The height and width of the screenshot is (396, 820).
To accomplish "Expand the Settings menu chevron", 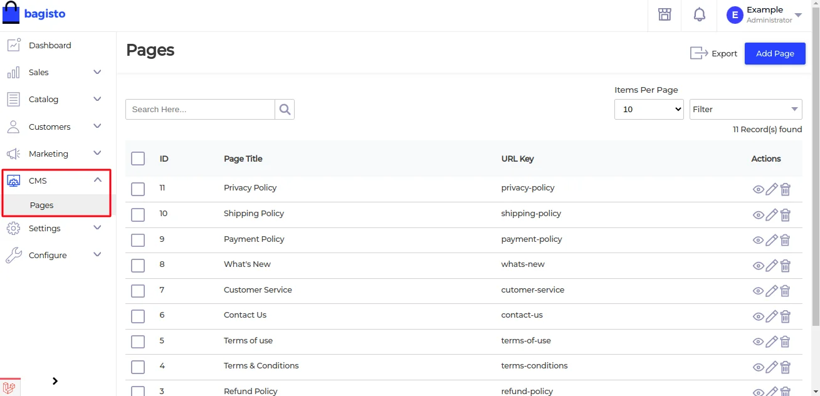I will coord(97,227).
